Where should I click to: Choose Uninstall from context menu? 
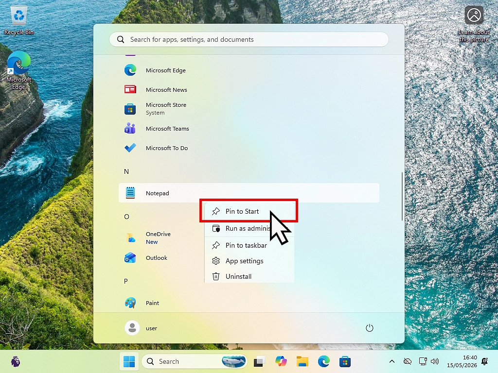pyautogui.click(x=249, y=276)
